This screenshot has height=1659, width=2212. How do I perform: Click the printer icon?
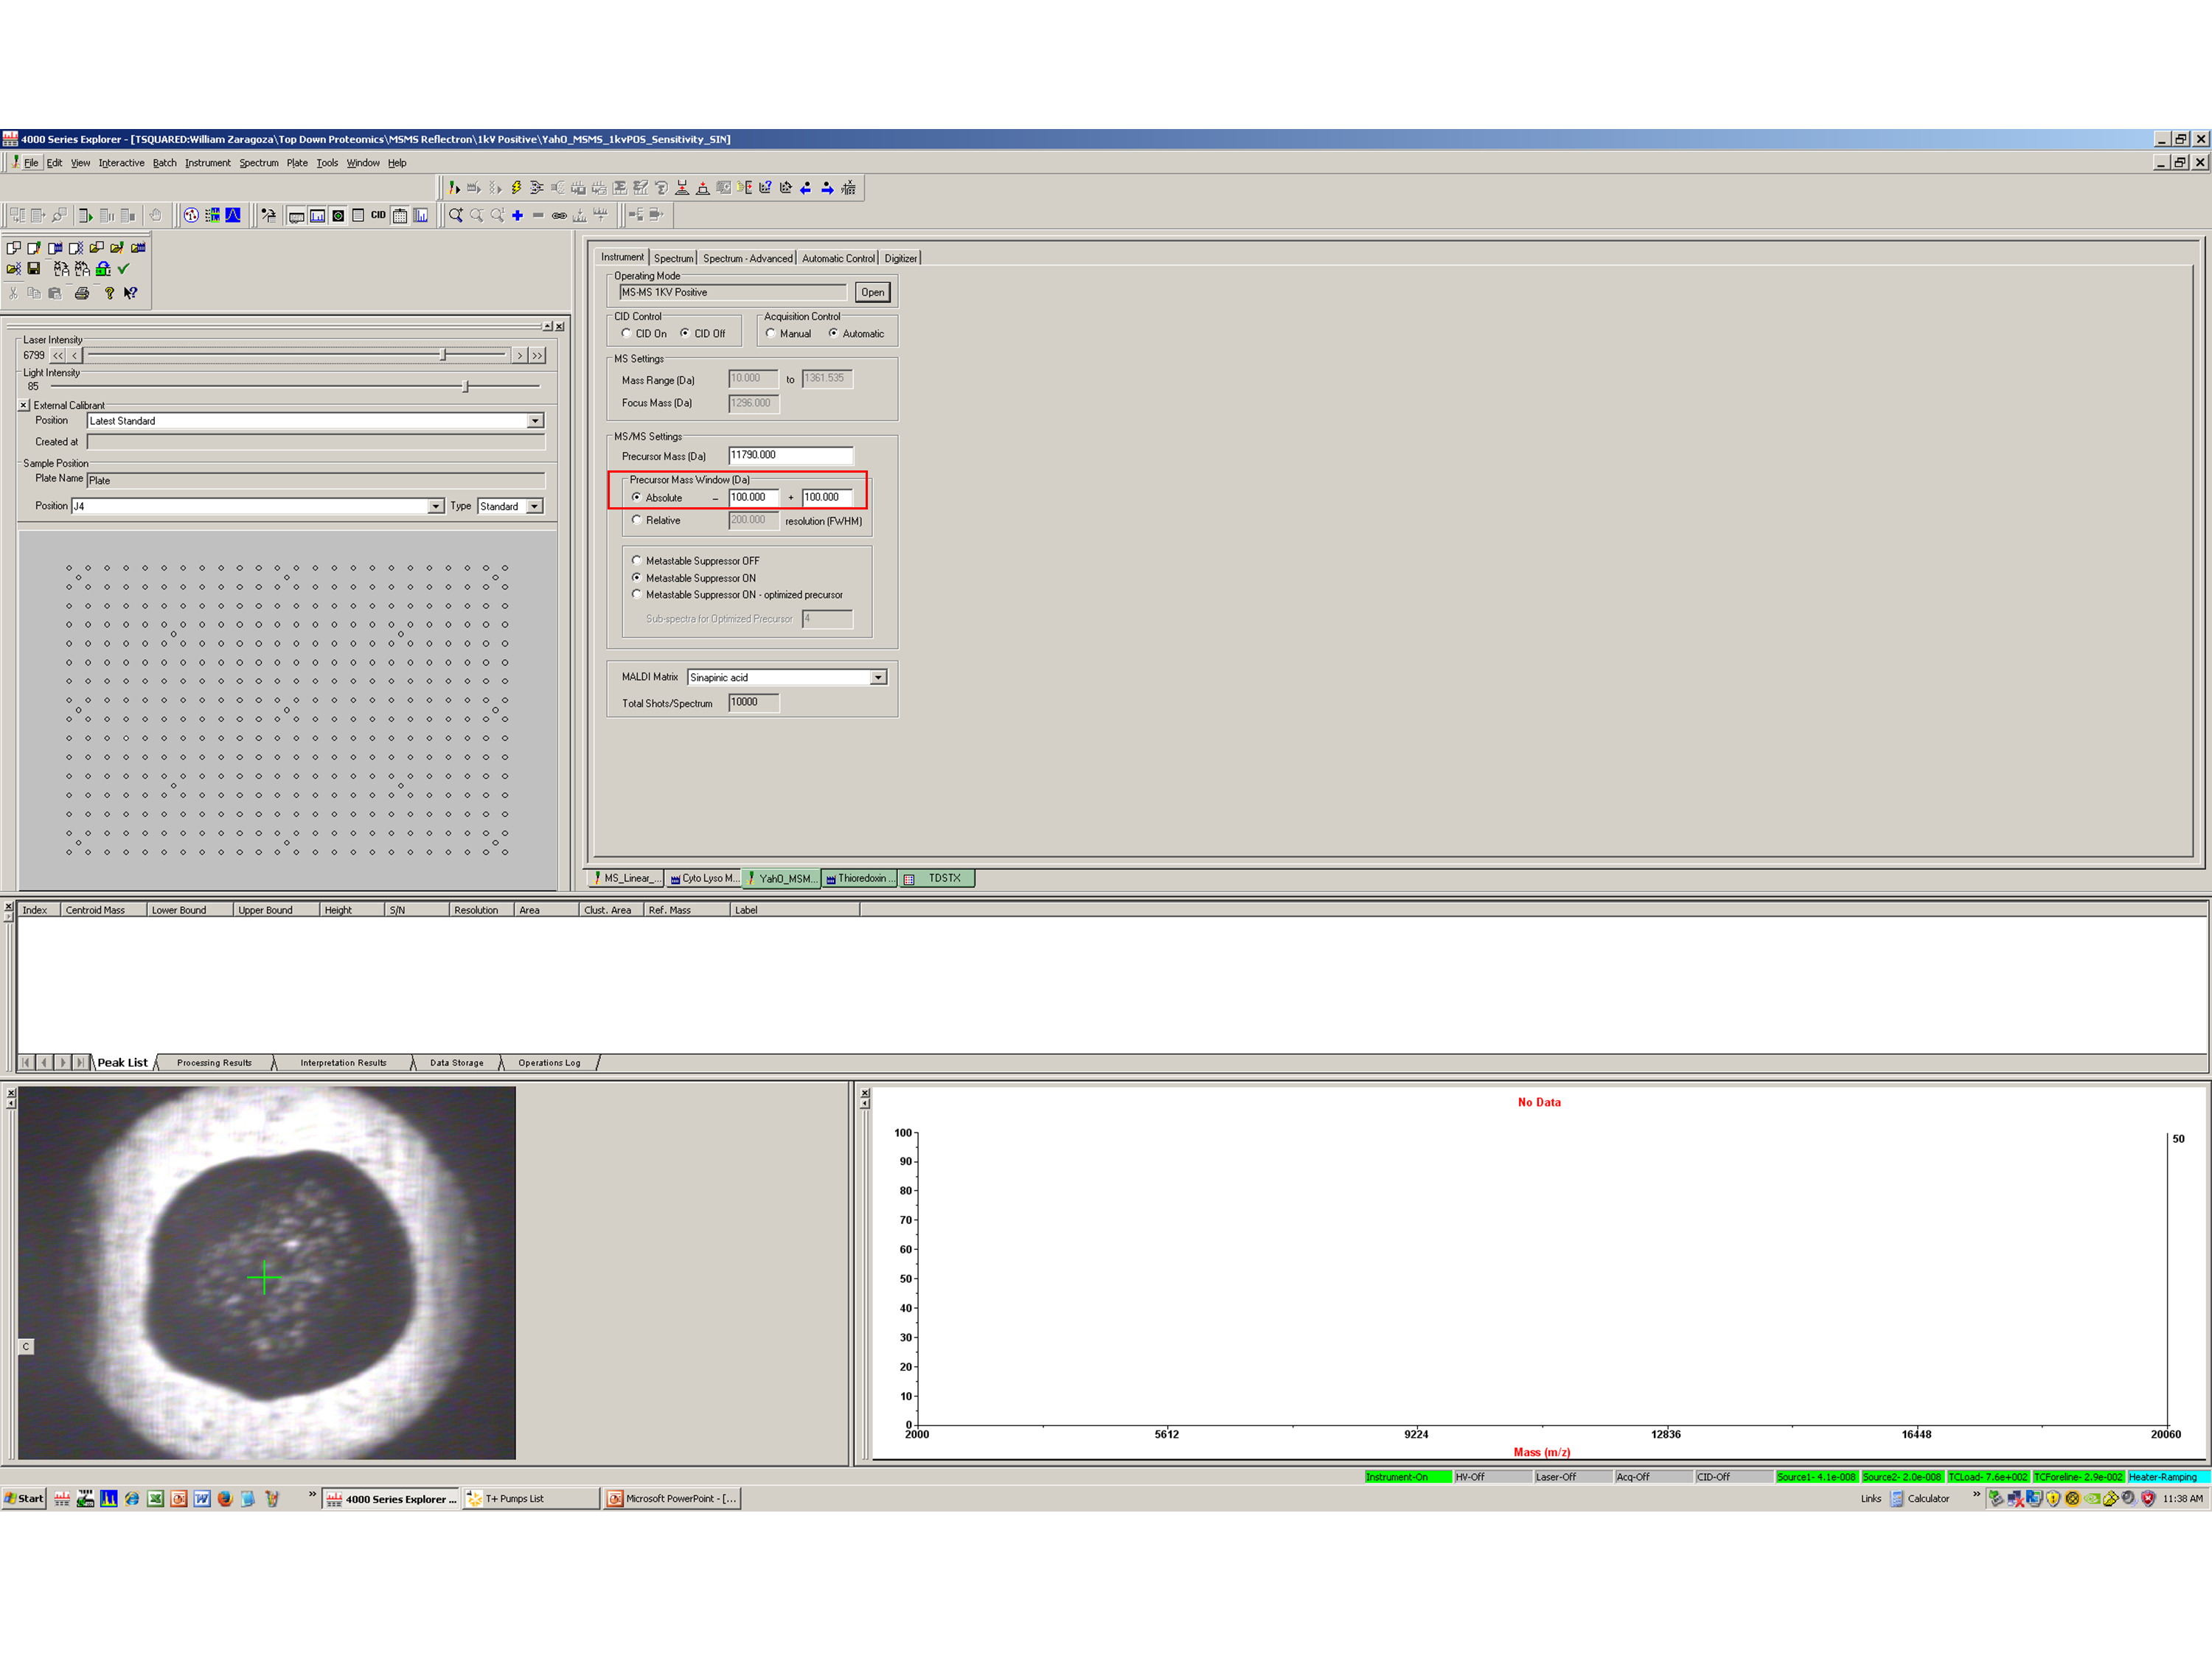(x=82, y=293)
